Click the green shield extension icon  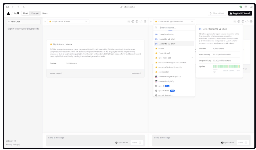coord(241,7)
